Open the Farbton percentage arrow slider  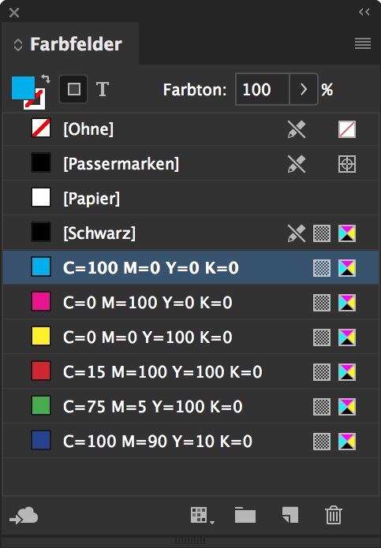coord(304,89)
